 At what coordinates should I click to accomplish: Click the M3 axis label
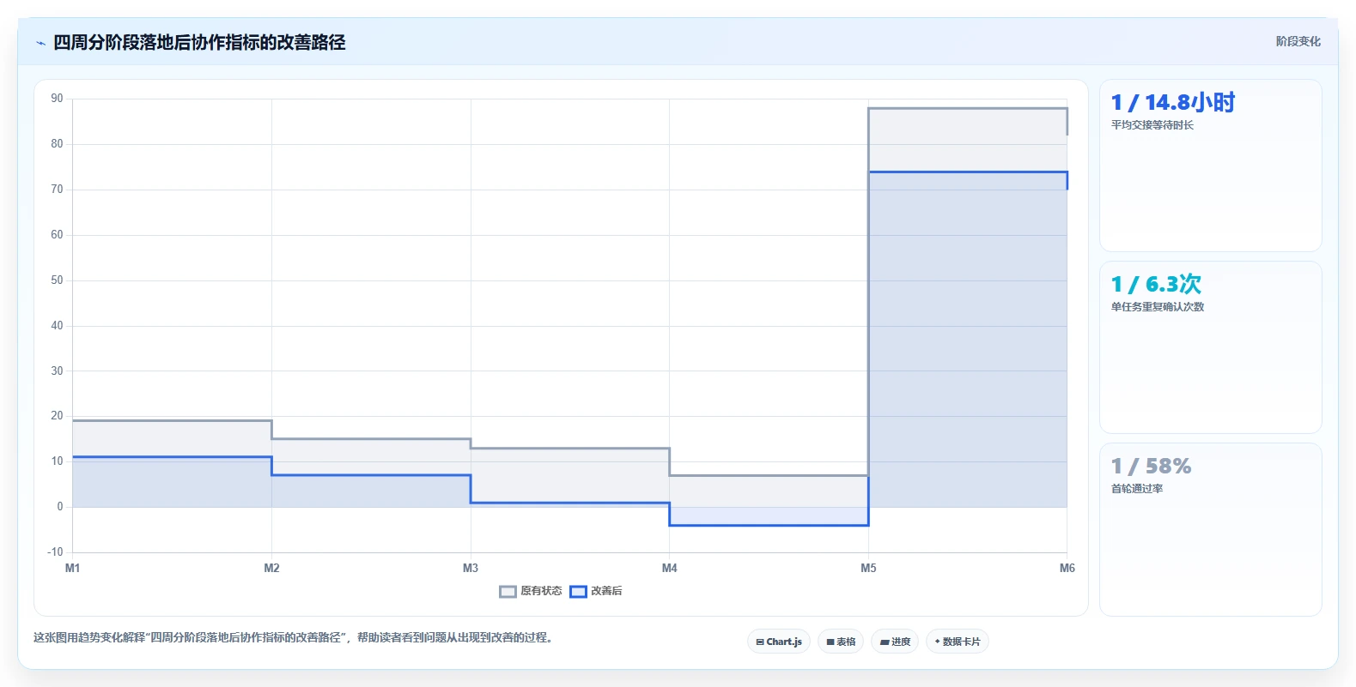pyautogui.click(x=471, y=568)
